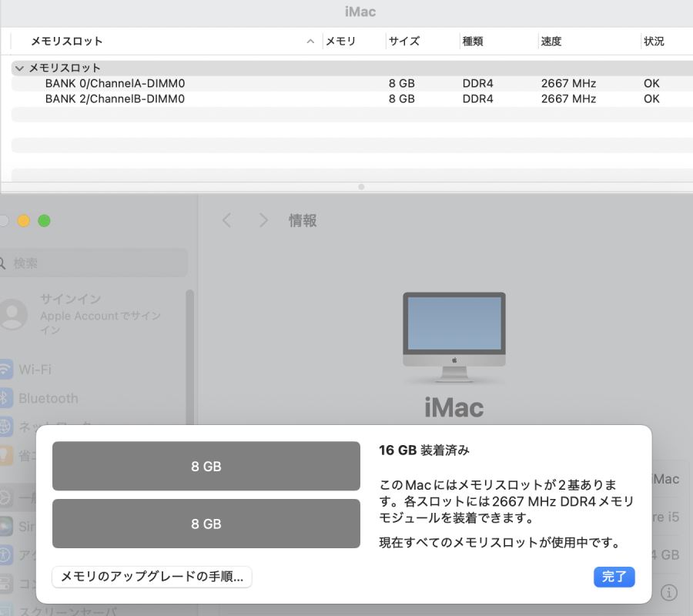Collapse the メモリスロット tree group
This screenshot has width=693, height=616.
[19, 68]
